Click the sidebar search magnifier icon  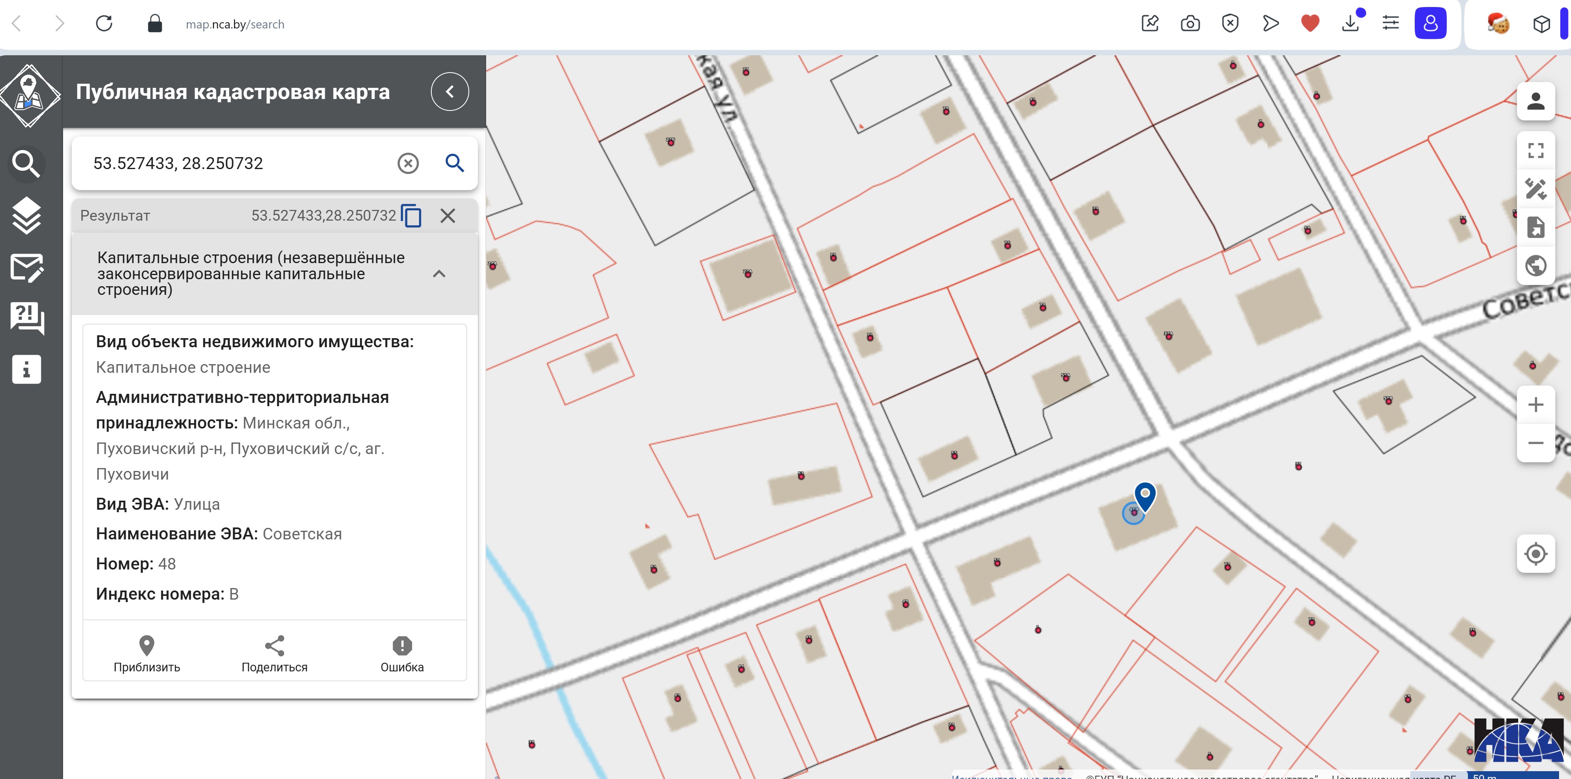26,163
